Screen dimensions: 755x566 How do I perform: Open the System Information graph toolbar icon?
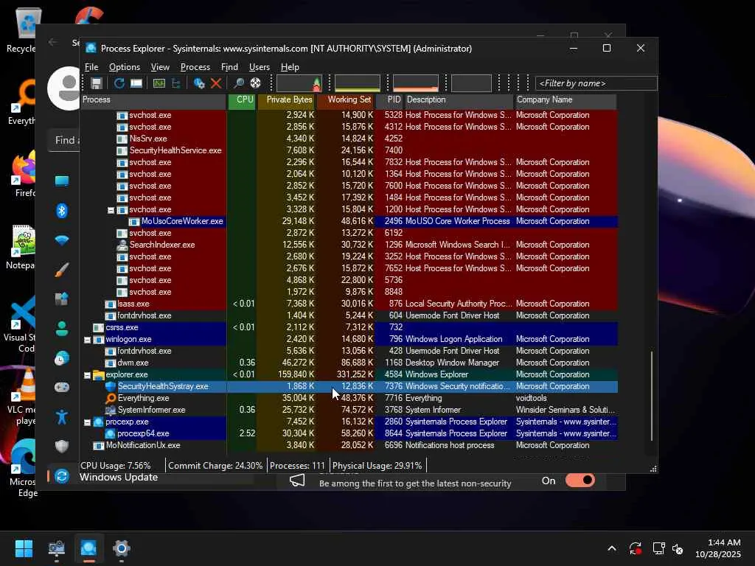tap(159, 83)
